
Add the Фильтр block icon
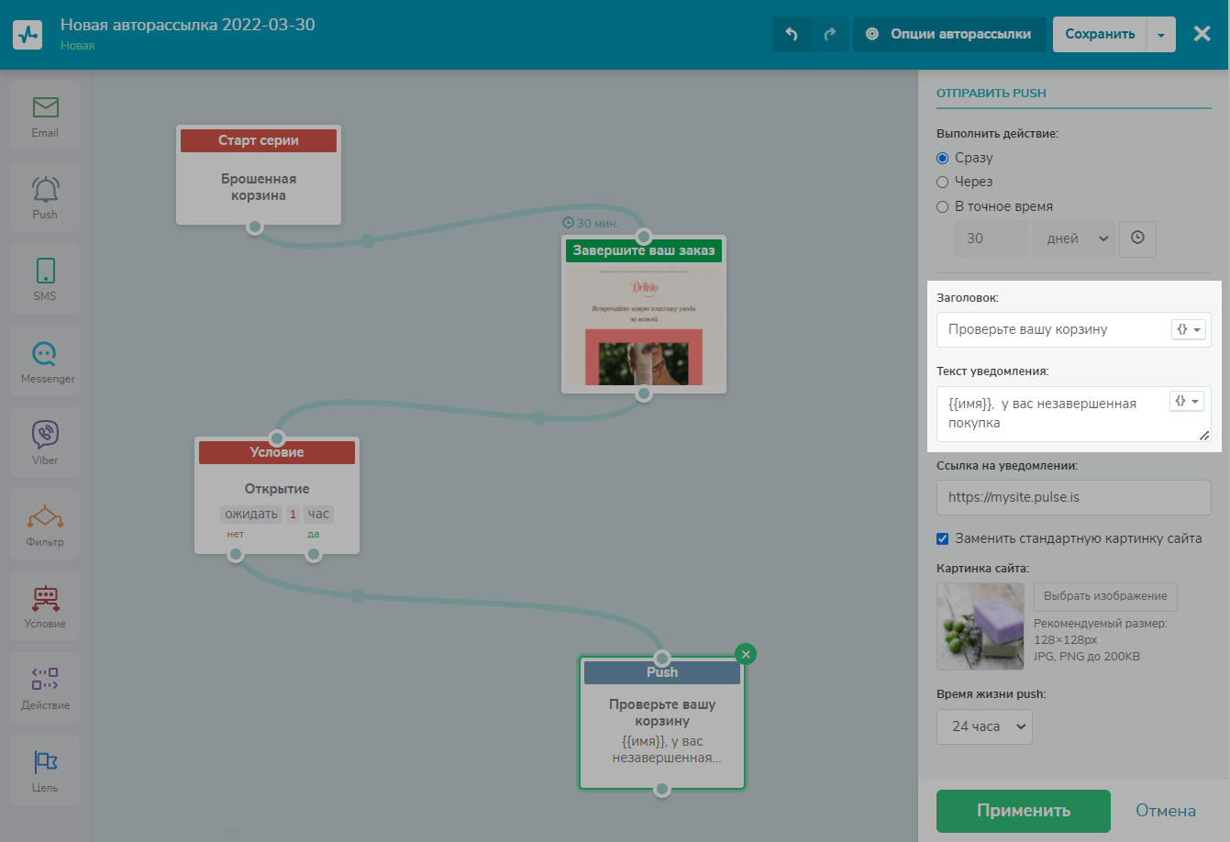pyautogui.click(x=45, y=516)
